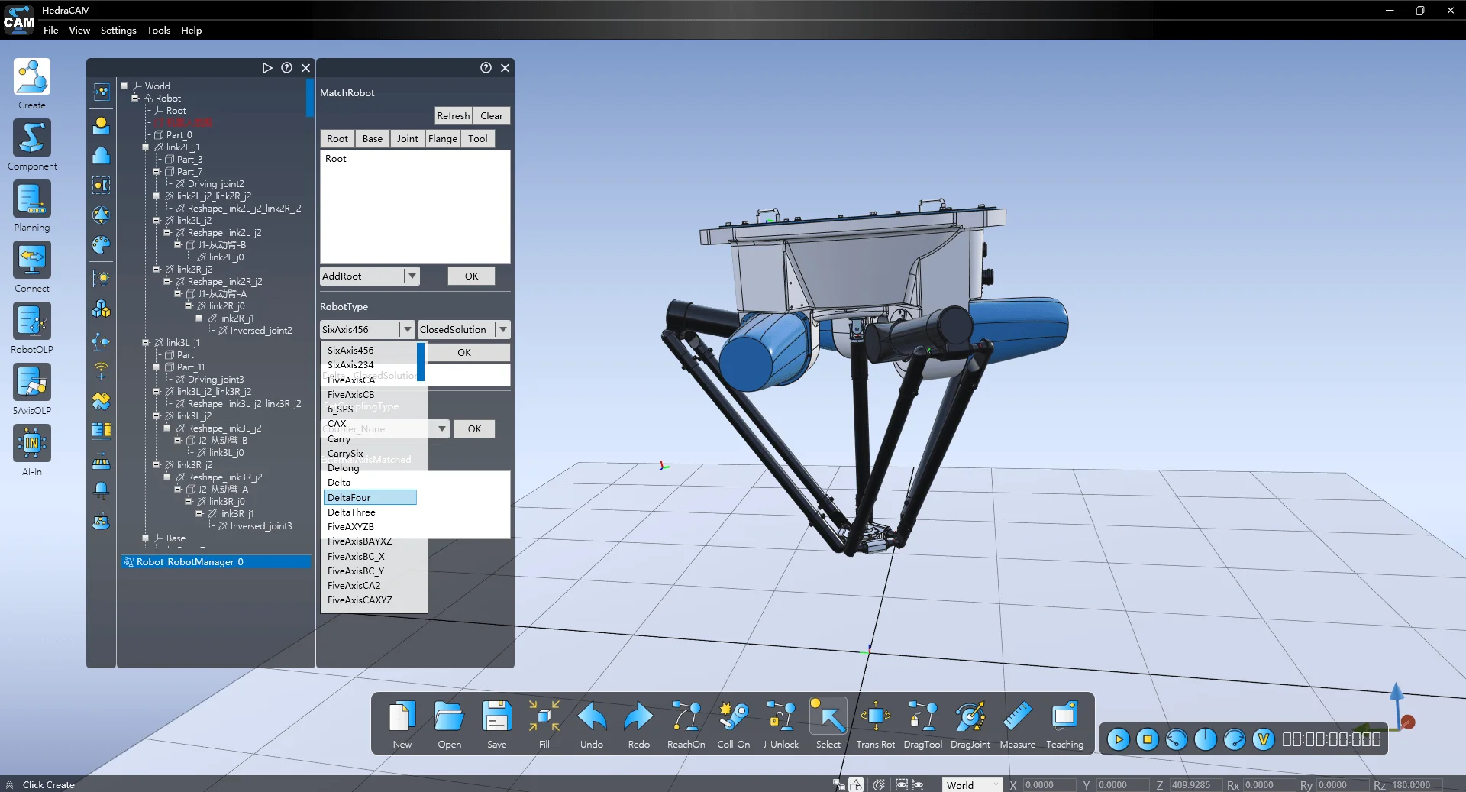1466x792 pixels.
Task: Open the Settings menu
Action: coord(118,31)
